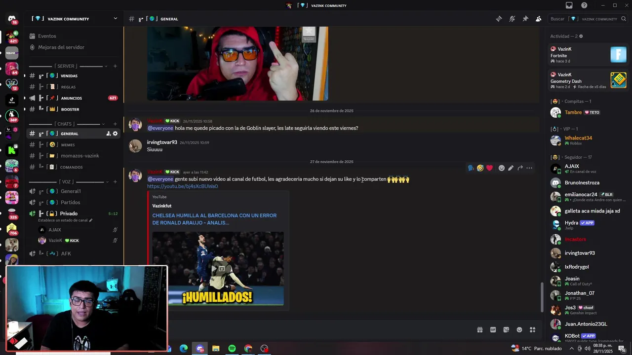Open the Vazinkfut channel name in embed
632x355 pixels.
click(x=162, y=206)
